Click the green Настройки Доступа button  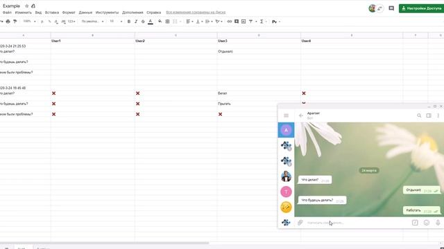(421, 8)
